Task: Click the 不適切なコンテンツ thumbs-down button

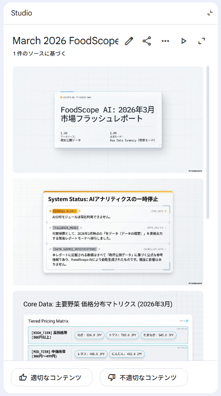Action: pos(144,377)
